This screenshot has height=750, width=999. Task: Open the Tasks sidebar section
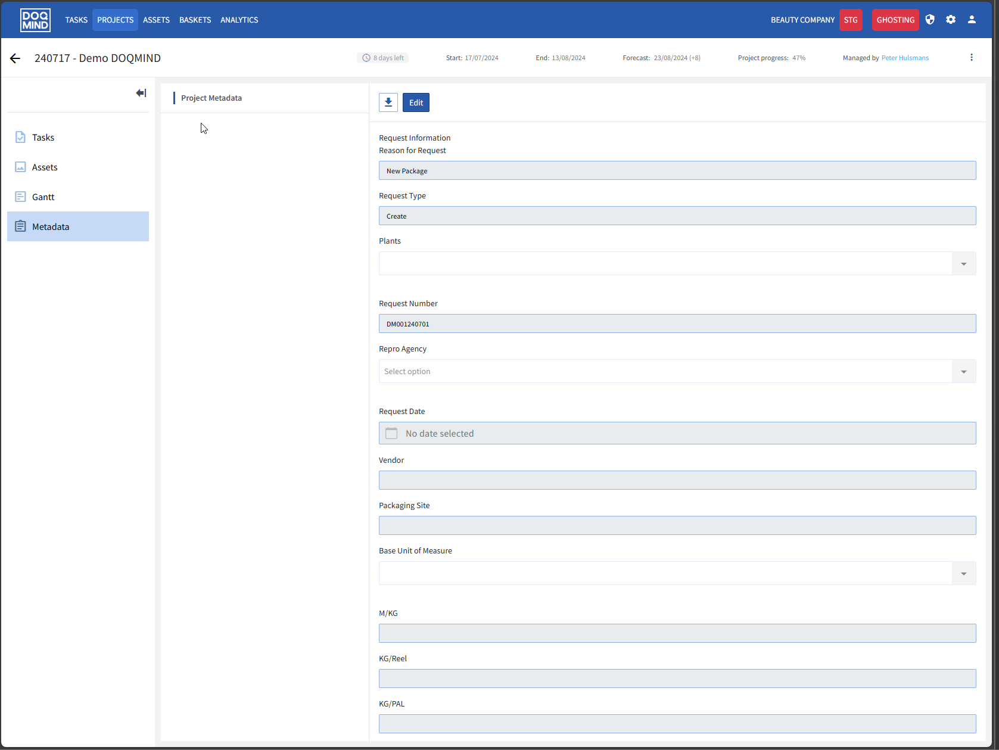43,137
